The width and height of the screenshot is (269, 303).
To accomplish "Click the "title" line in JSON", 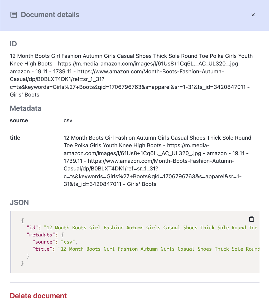I will point(146,249).
